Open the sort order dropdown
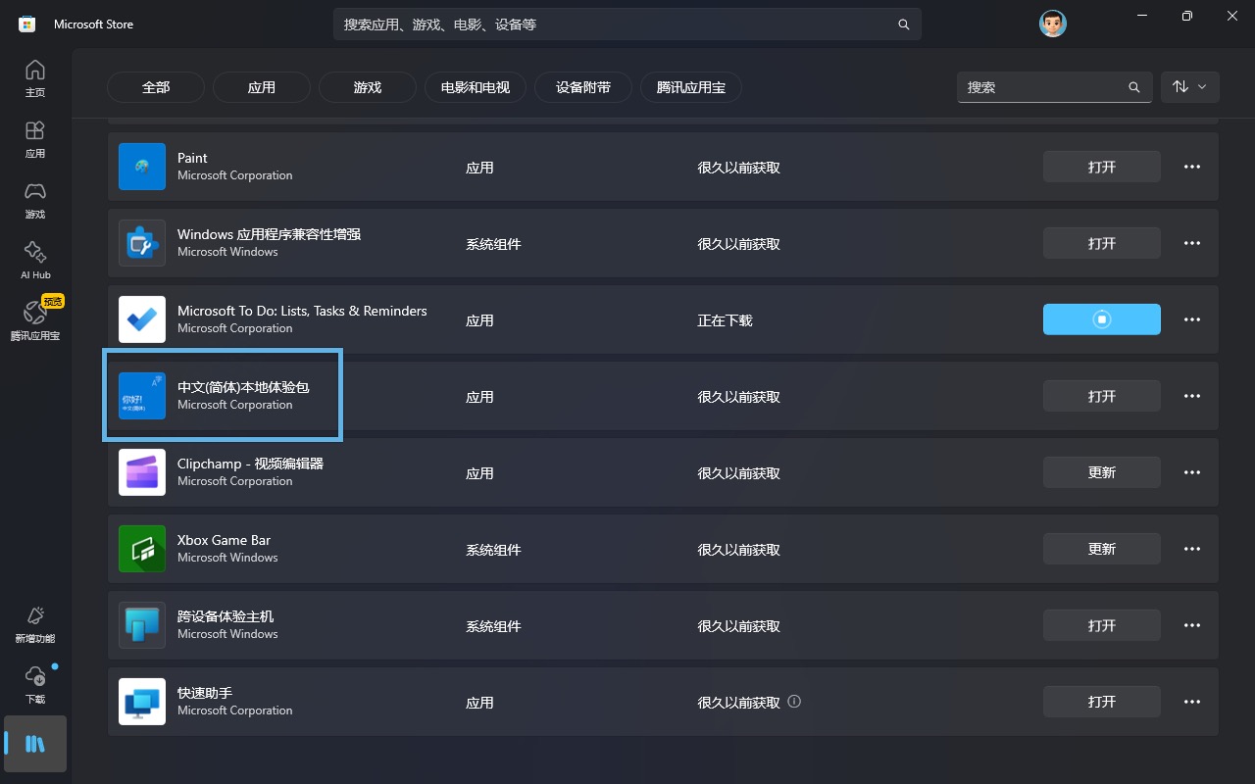Screen dimensions: 1255x784 point(1190,87)
